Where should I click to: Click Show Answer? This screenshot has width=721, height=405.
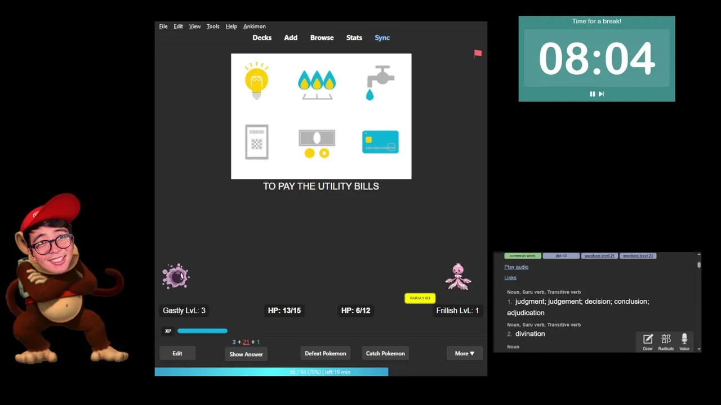coord(246,354)
